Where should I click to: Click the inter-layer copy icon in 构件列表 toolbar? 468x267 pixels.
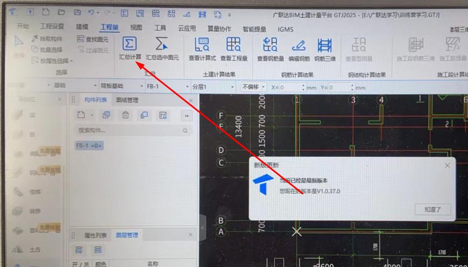tap(144, 115)
